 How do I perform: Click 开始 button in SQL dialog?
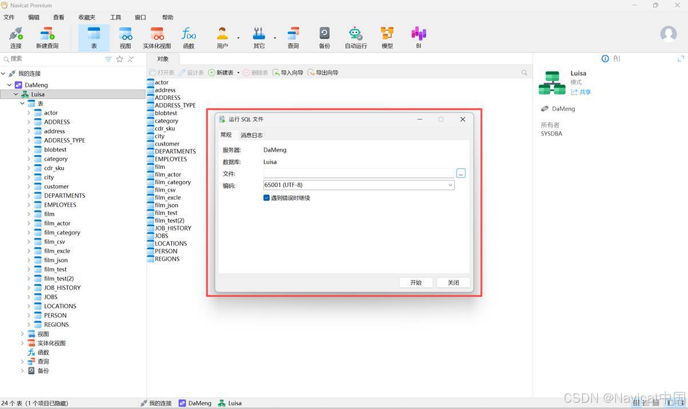coord(415,282)
